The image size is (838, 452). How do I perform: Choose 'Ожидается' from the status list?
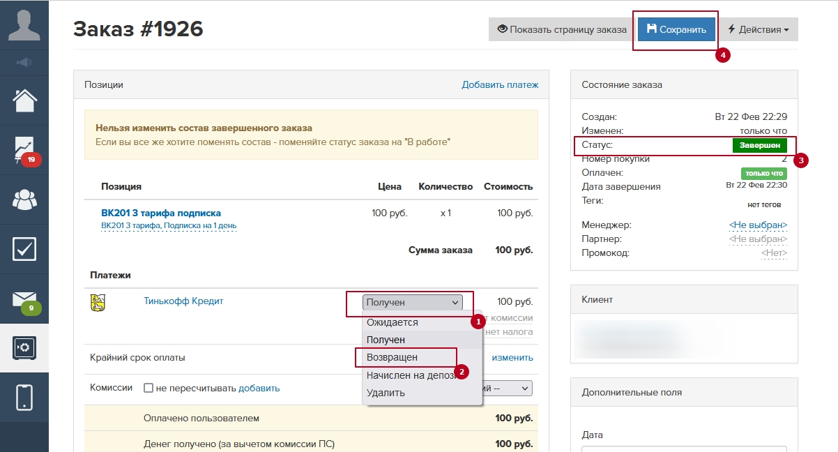point(392,322)
